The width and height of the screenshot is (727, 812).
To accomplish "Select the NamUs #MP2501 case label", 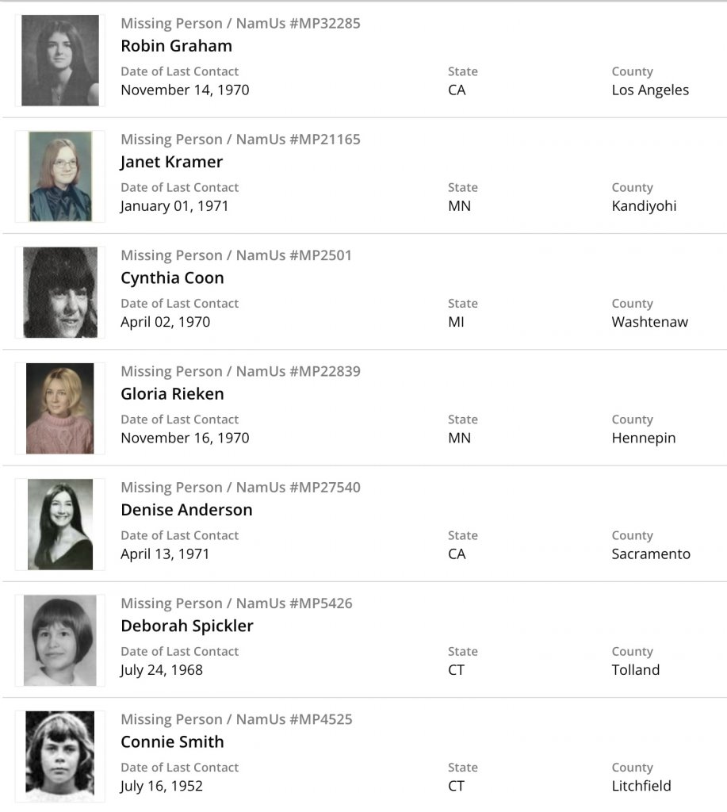I will [x=236, y=255].
